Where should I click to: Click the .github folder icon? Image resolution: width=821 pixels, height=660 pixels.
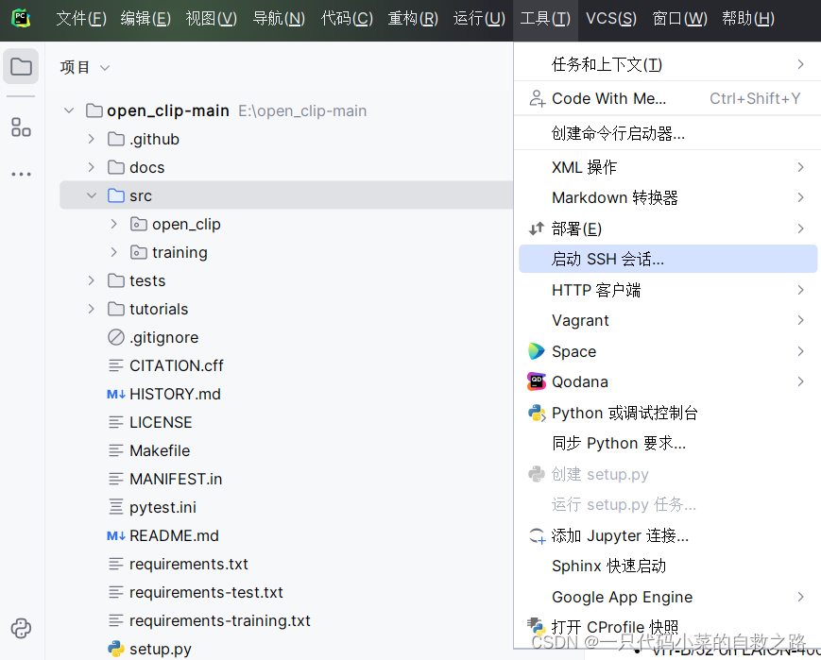[x=115, y=139]
